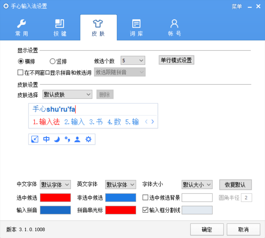Image resolution: width=265 pixels, height=238 pixels.
Task: Open the 中文字体 font dropdown
Action: pyautogui.click(x=55, y=184)
